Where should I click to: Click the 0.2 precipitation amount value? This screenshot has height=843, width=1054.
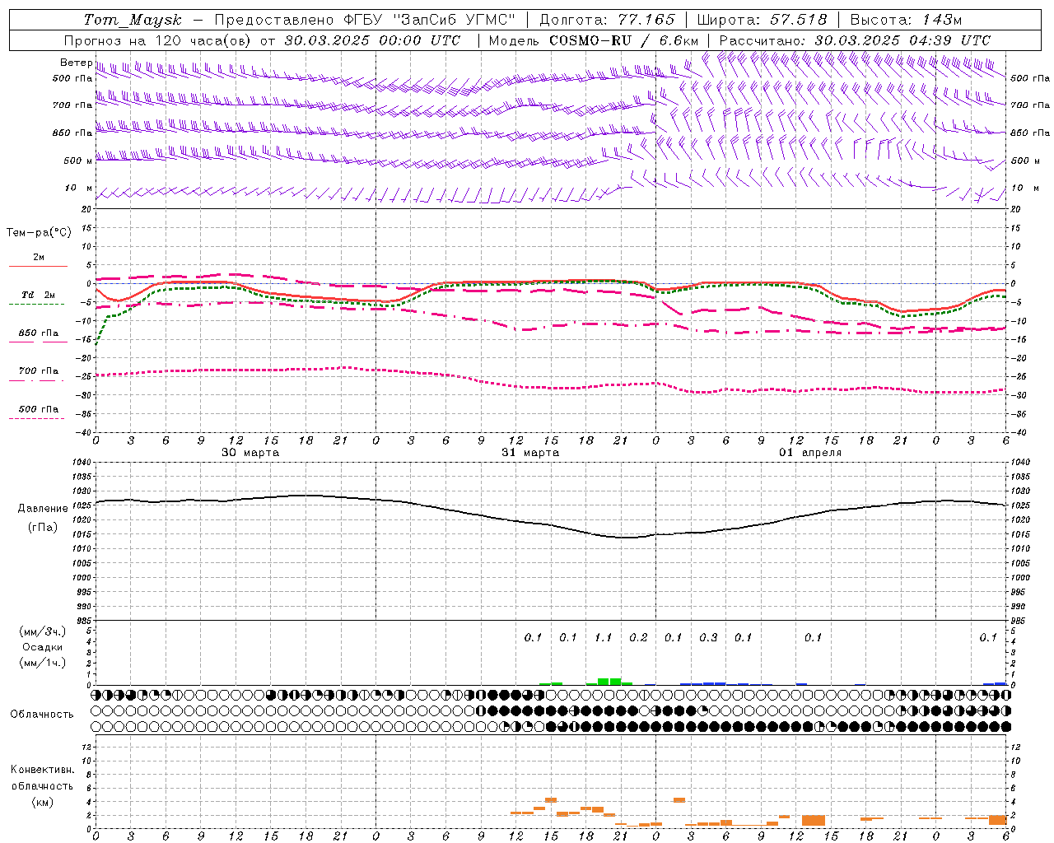(x=638, y=637)
